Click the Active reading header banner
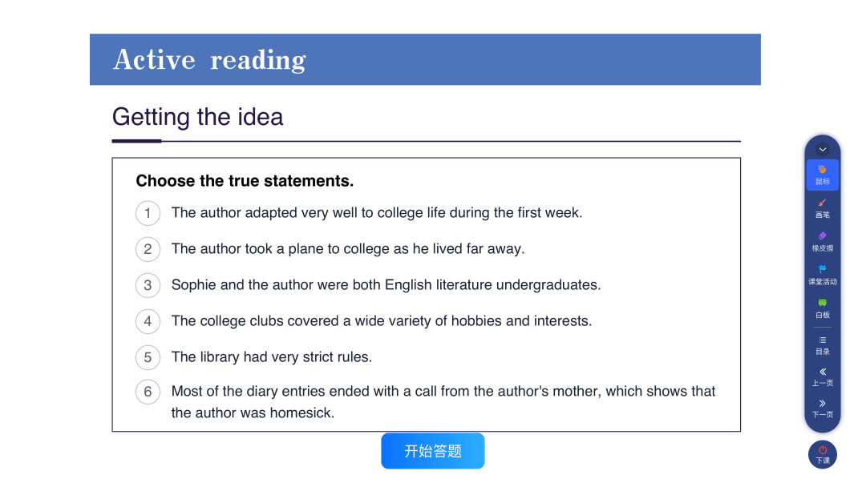866x487 pixels. coord(425,59)
